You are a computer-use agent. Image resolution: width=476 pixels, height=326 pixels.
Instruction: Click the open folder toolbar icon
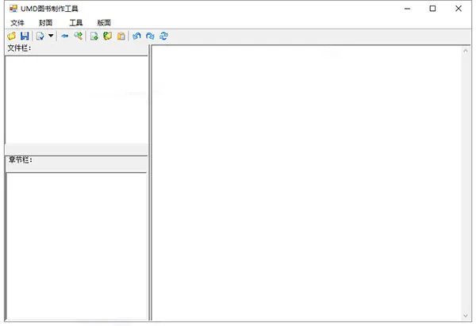11,36
